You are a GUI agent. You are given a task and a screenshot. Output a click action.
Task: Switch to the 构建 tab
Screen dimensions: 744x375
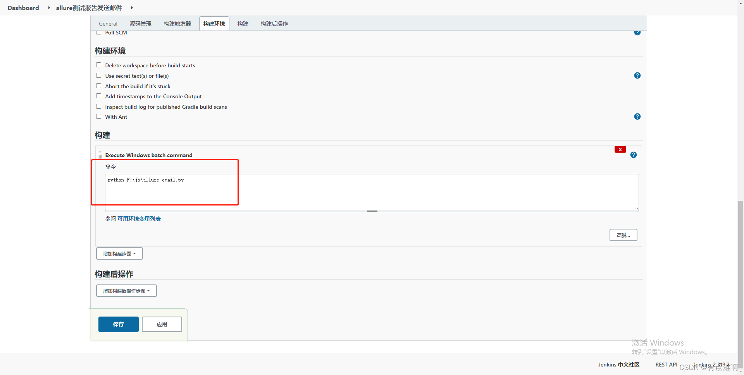tap(243, 24)
